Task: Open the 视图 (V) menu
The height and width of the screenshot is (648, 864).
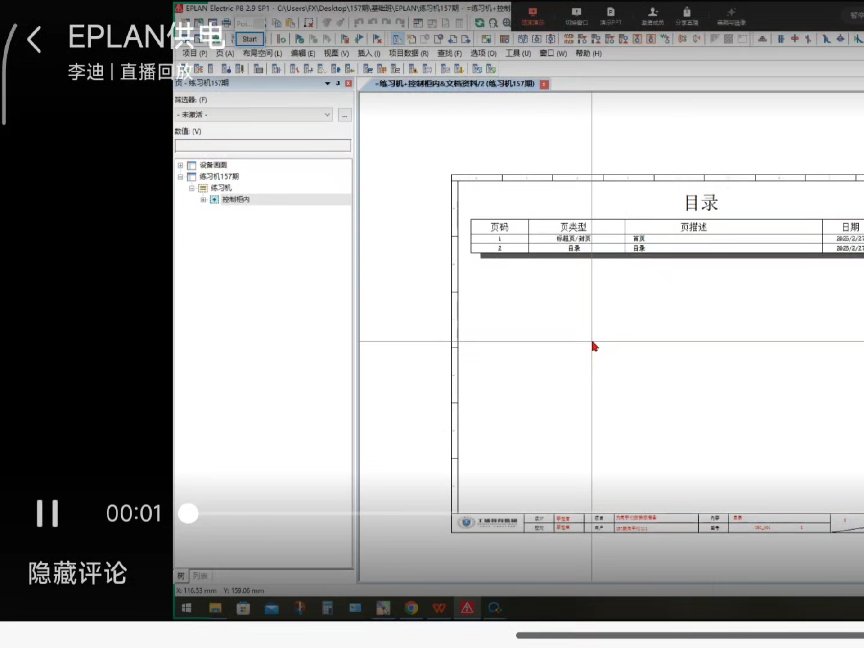Action: pyautogui.click(x=336, y=53)
